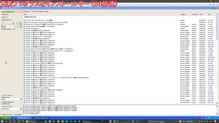Click the Hide updates arrows icon
219x123 pixels.
coord(17,24)
